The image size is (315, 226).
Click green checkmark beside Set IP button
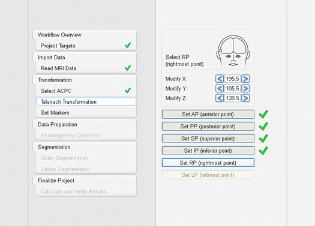263,150
